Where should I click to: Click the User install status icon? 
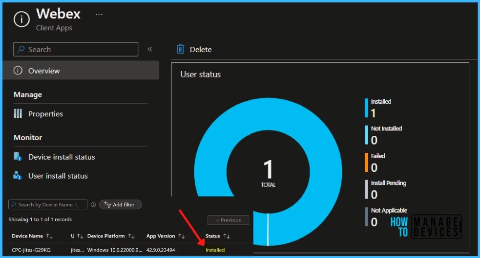18,176
